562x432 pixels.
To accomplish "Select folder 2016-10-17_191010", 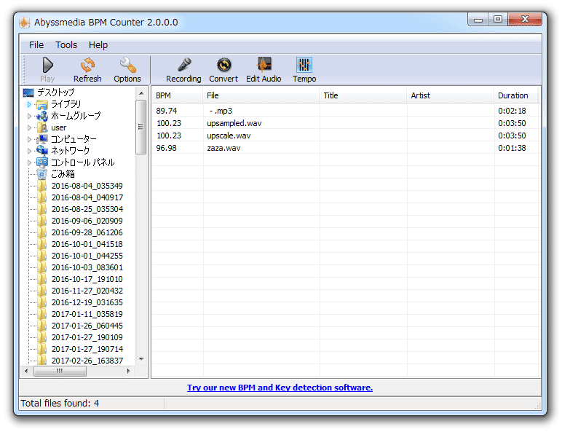I will [x=87, y=279].
